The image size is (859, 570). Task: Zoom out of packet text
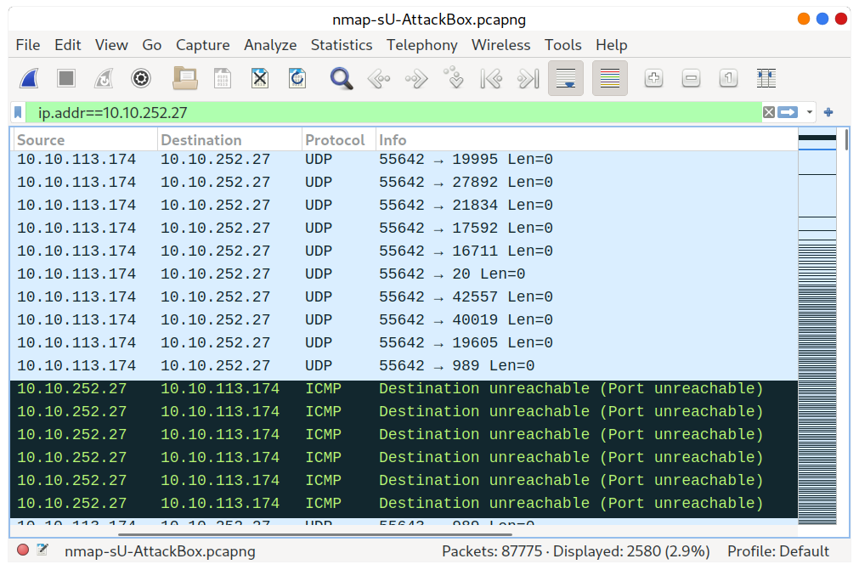[691, 78]
